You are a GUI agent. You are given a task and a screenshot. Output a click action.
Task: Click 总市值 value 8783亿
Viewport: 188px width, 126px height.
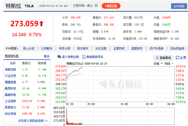tap(78, 39)
